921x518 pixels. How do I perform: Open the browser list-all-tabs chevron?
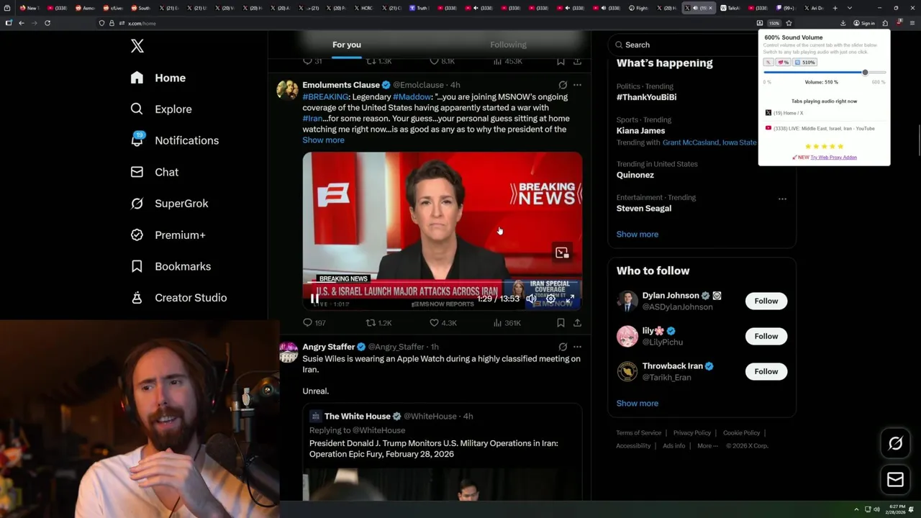tap(850, 8)
